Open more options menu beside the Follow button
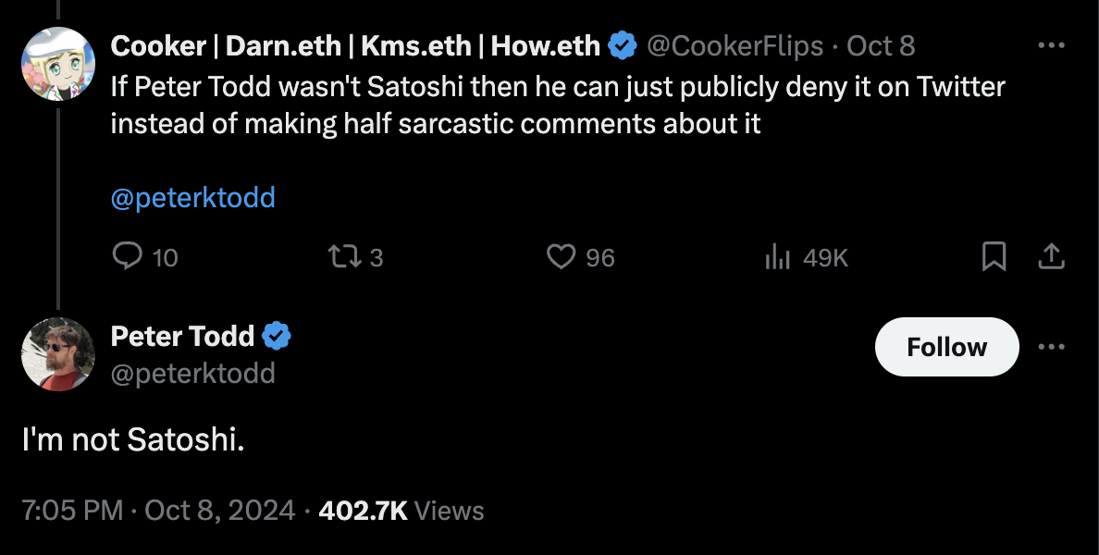The width and height of the screenshot is (1099, 555). tap(1051, 346)
